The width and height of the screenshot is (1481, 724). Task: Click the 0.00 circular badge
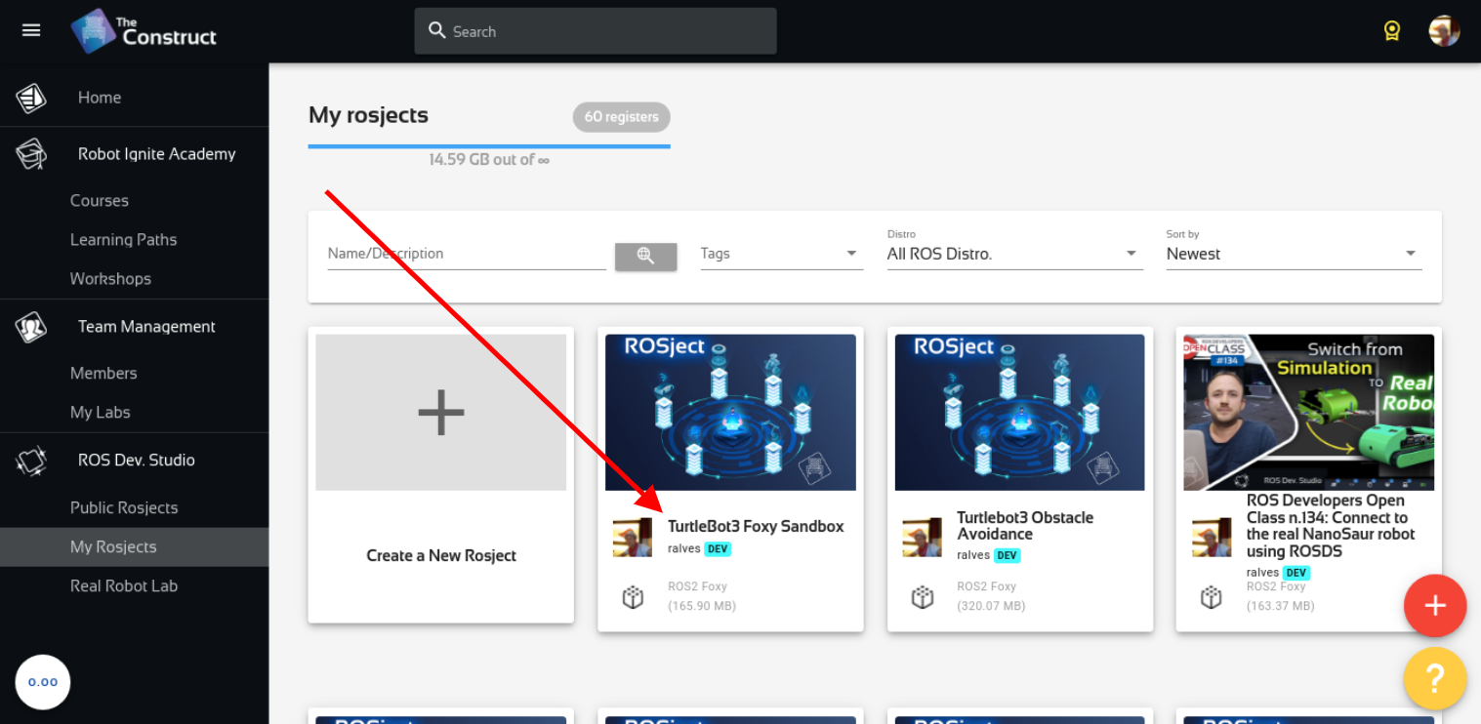click(x=43, y=682)
